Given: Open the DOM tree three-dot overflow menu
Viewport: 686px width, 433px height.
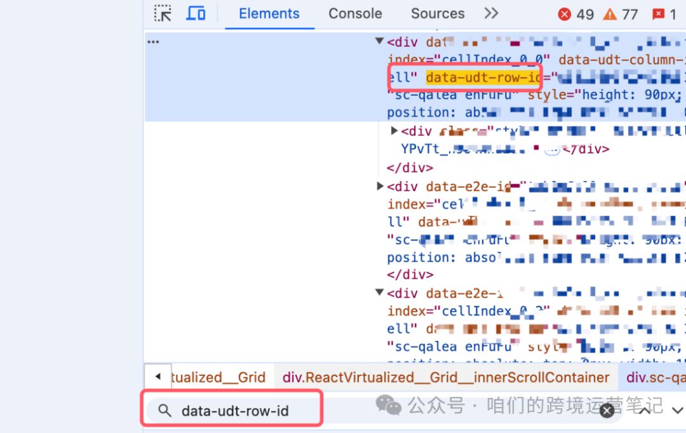Looking at the screenshot, I should click(153, 41).
